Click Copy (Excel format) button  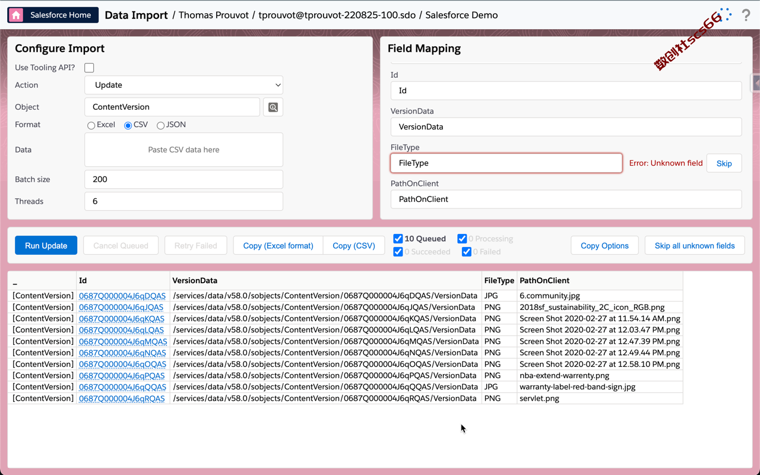click(278, 245)
